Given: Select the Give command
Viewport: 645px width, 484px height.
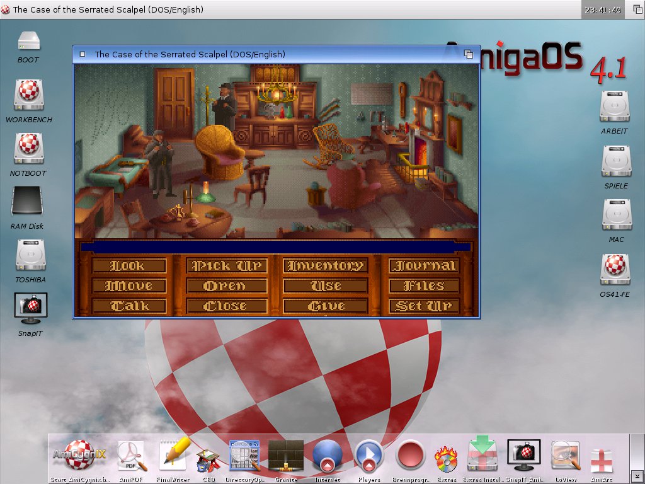Looking at the screenshot, I should pos(326,306).
